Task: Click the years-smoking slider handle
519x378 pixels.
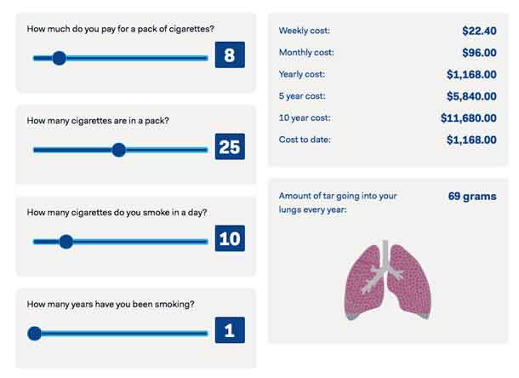Action: coord(34,333)
